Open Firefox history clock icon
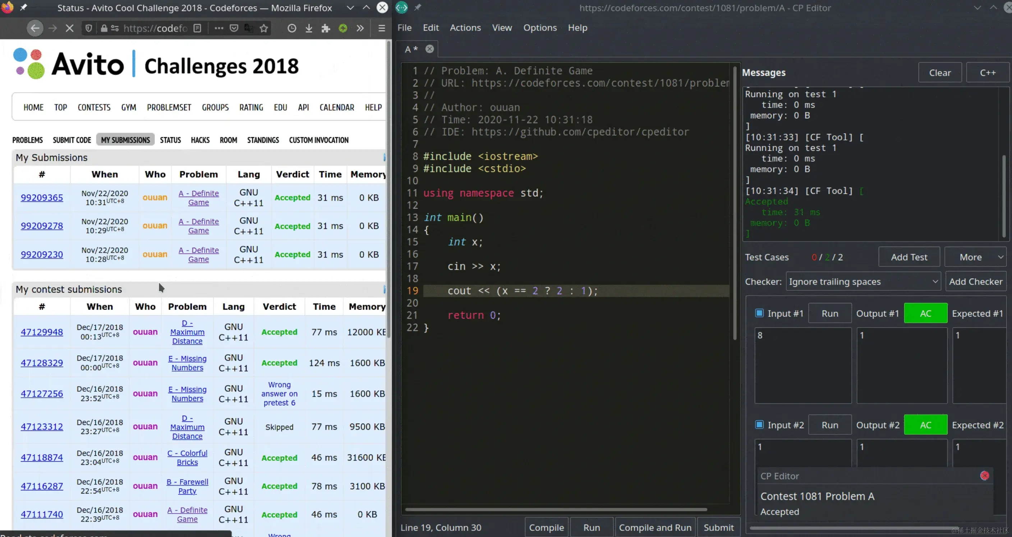This screenshot has width=1012, height=537. [x=291, y=28]
